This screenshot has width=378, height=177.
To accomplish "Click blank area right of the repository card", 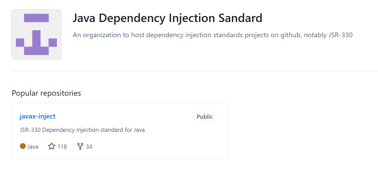I will (302, 131).
